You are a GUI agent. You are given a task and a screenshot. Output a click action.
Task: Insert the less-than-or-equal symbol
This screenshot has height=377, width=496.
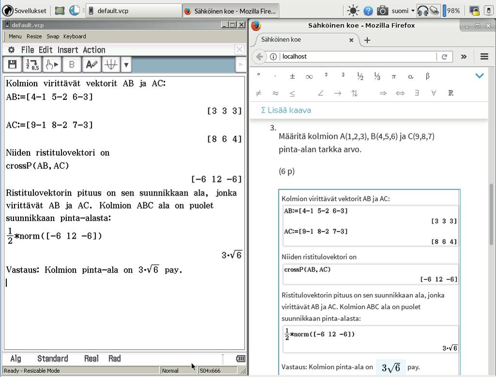(x=292, y=93)
